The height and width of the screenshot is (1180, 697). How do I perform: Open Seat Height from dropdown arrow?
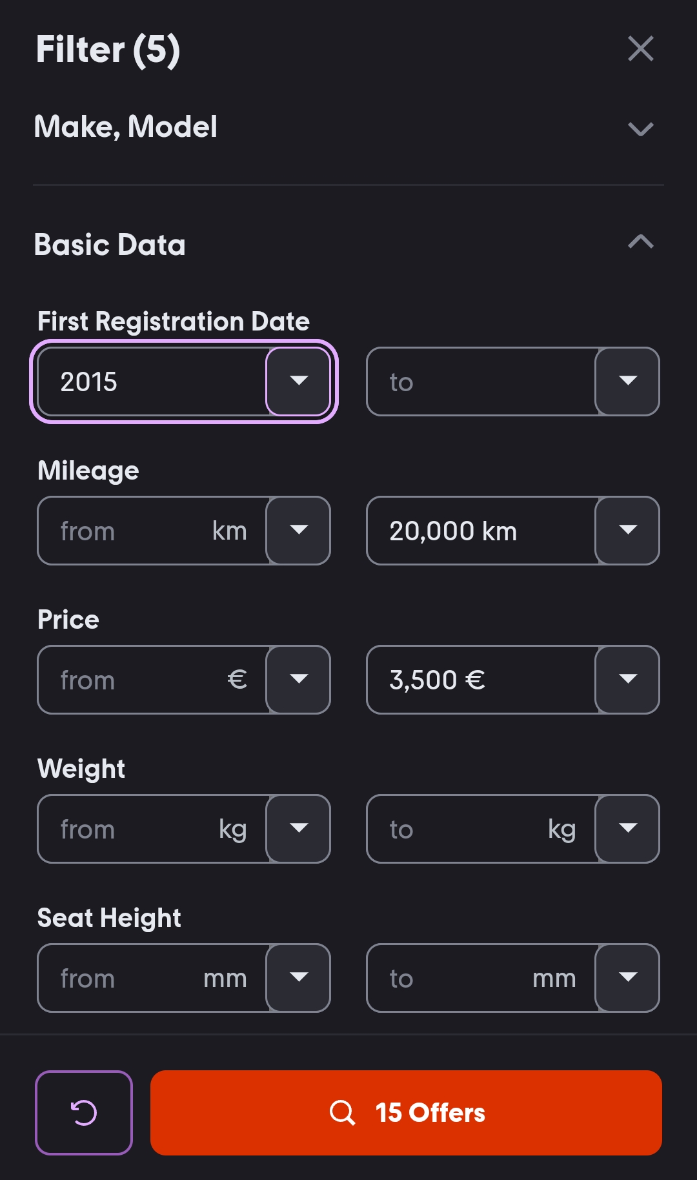(x=299, y=978)
